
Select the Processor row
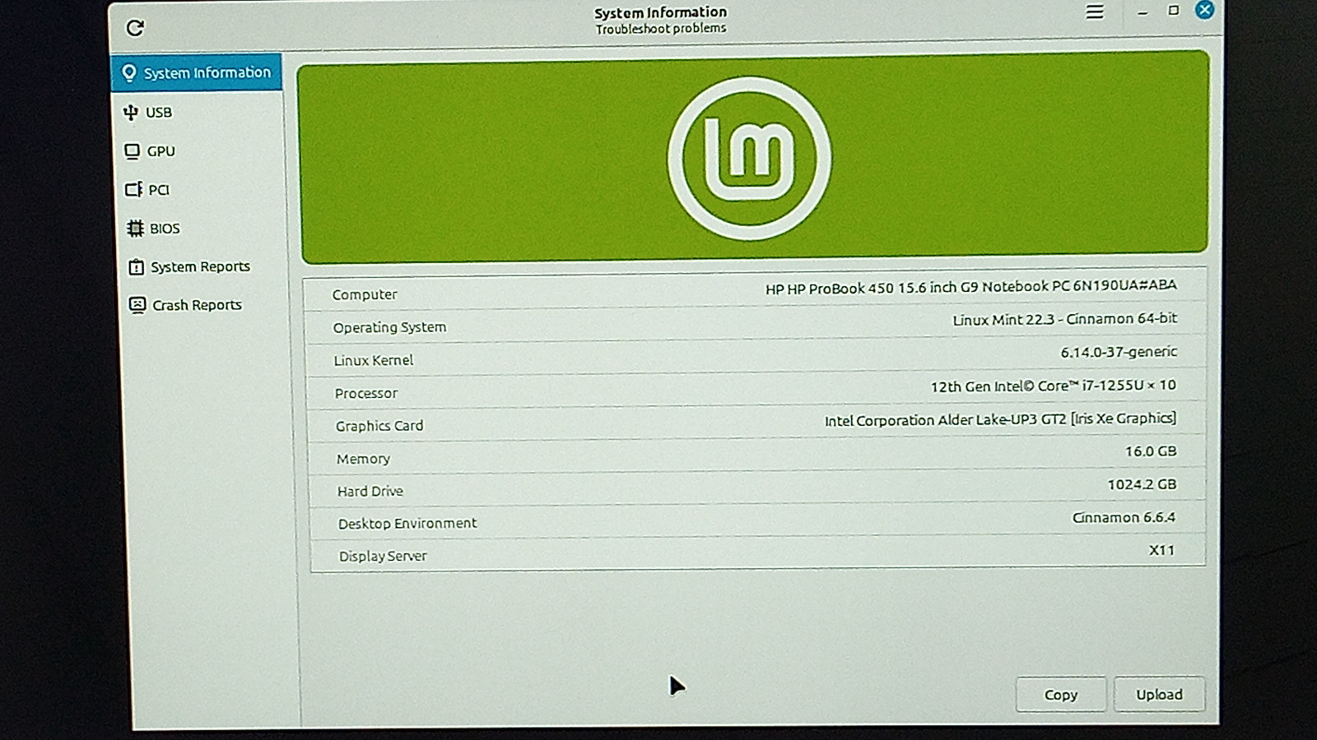[x=755, y=390]
